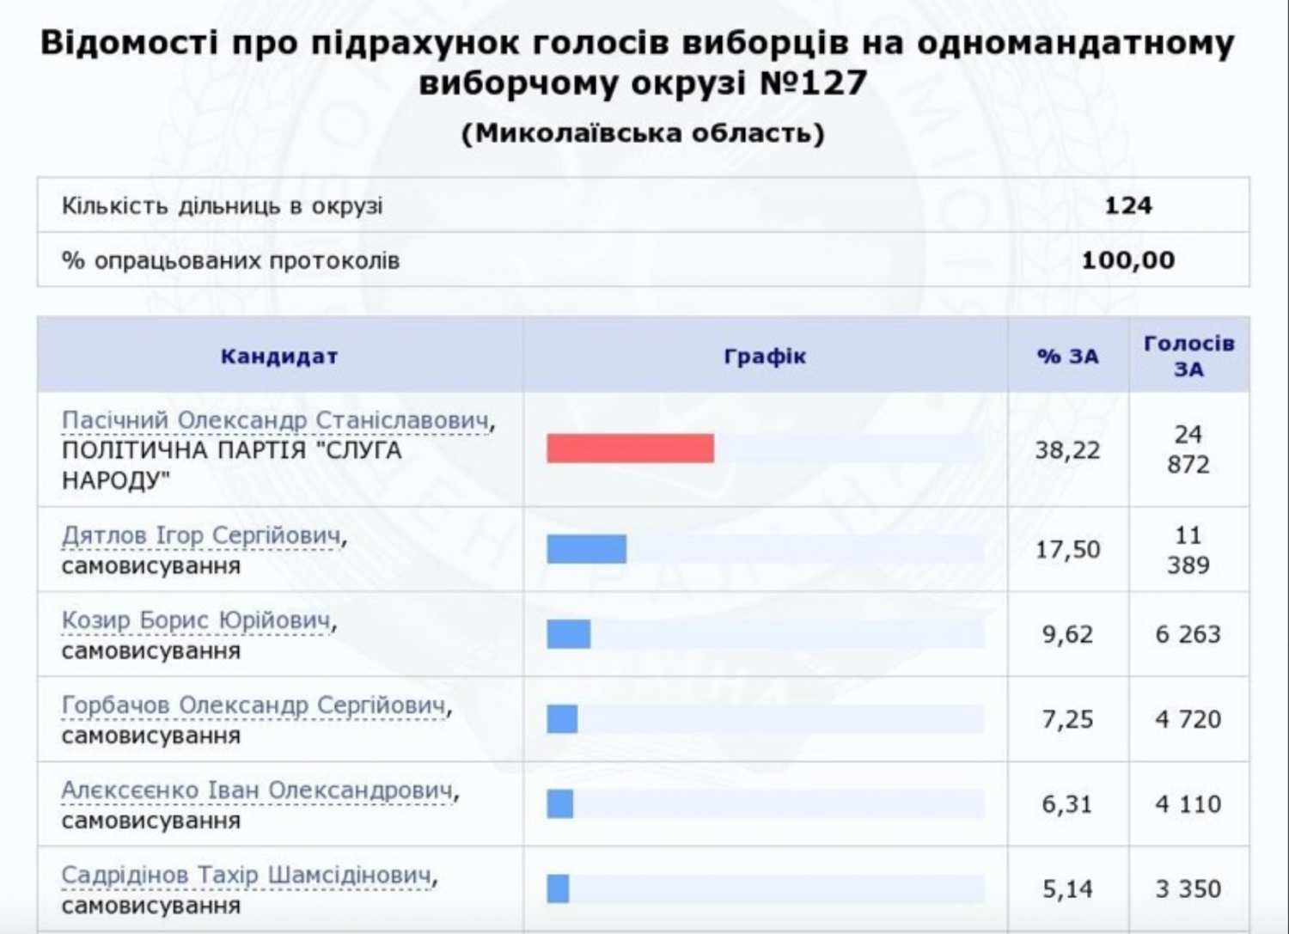Click the 124 precinct count value
Image resolution: width=1289 pixels, height=934 pixels.
(1127, 205)
